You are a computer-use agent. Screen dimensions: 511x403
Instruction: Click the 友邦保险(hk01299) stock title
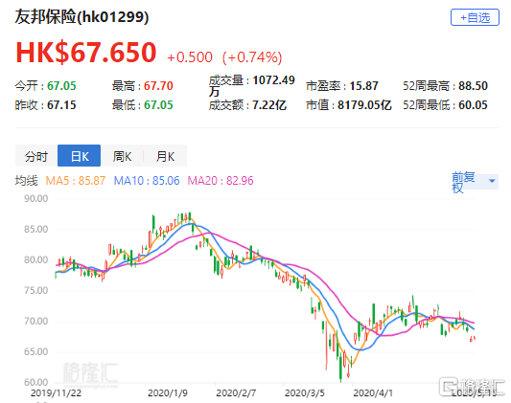click(x=81, y=17)
